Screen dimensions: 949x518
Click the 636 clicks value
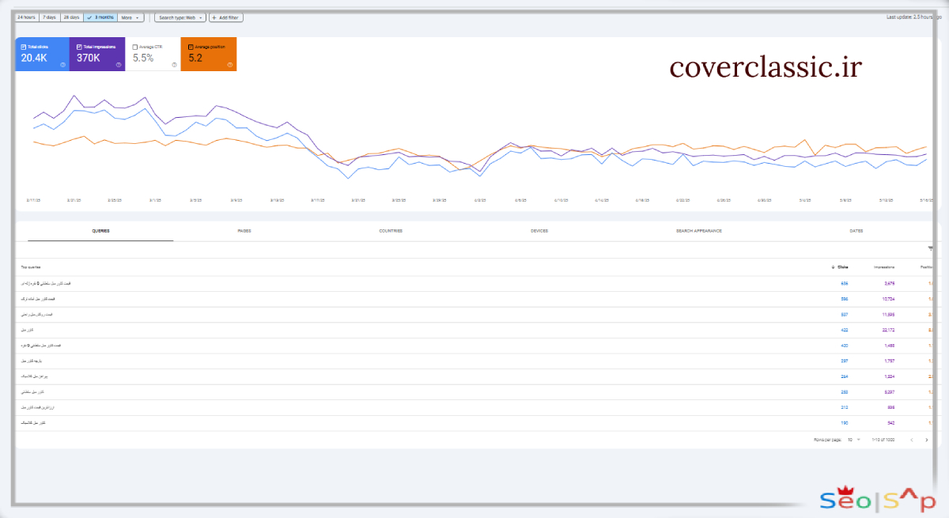[x=845, y=283]
